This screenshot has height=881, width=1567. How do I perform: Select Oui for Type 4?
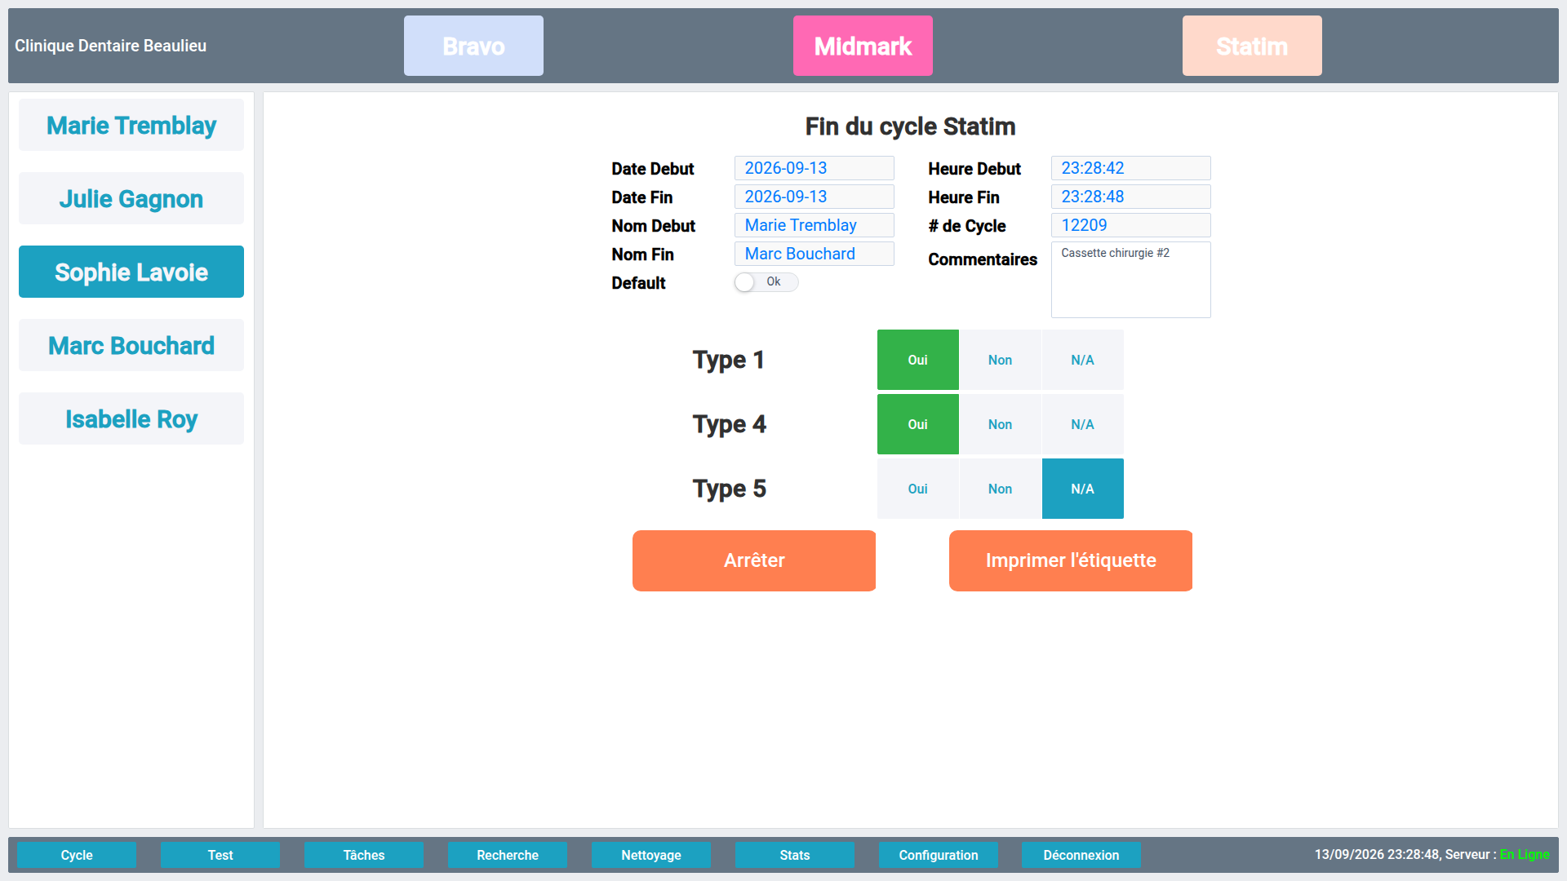coord(918,424)
